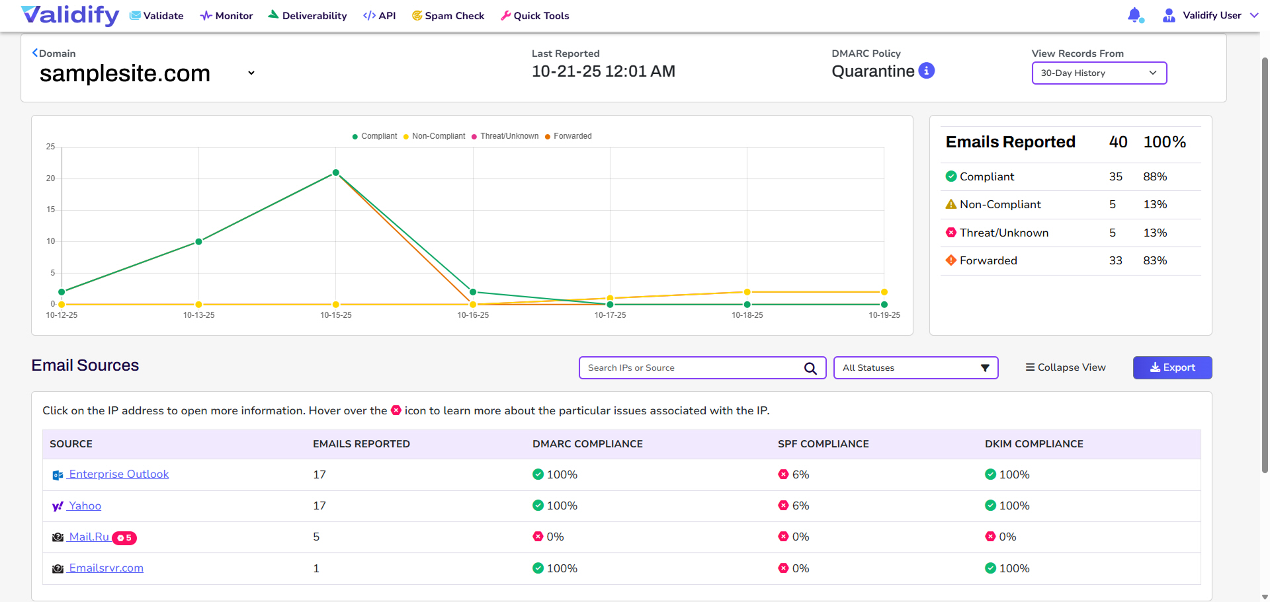Click the red issues badge beside Mail.Ru

pos(124,538)
